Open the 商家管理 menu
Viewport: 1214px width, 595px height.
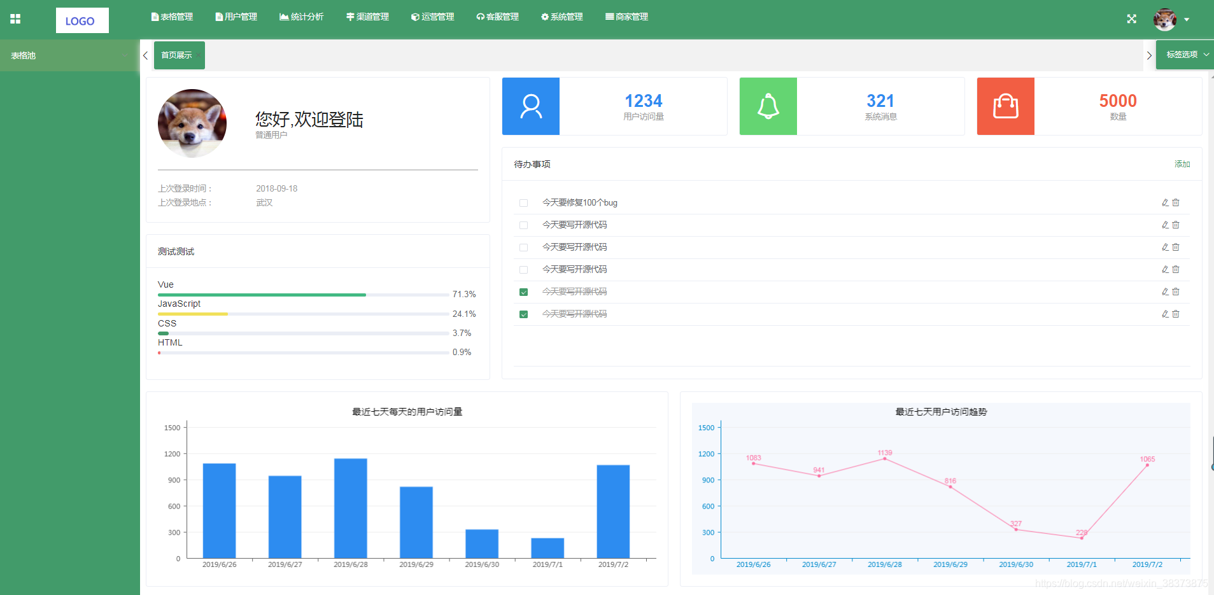tap(627, 17)
